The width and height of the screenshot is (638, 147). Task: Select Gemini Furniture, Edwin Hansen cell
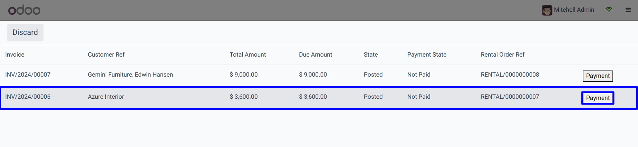click(x=130, y=75)
